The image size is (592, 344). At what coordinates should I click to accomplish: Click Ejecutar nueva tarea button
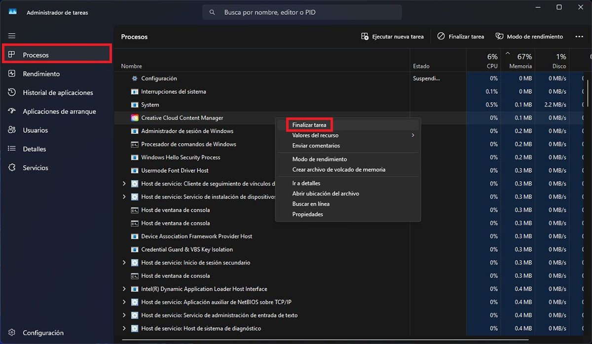pyautogui.click(x=392, y=37)
